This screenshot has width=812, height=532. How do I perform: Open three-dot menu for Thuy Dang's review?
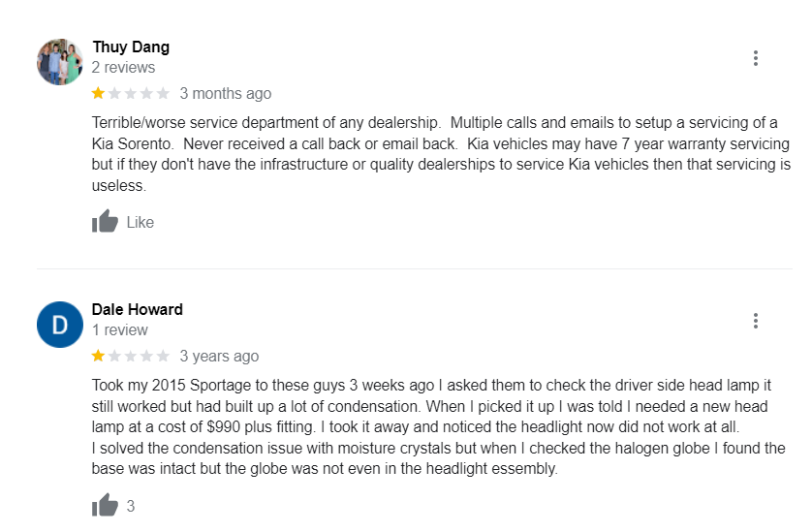pos(755,58)
